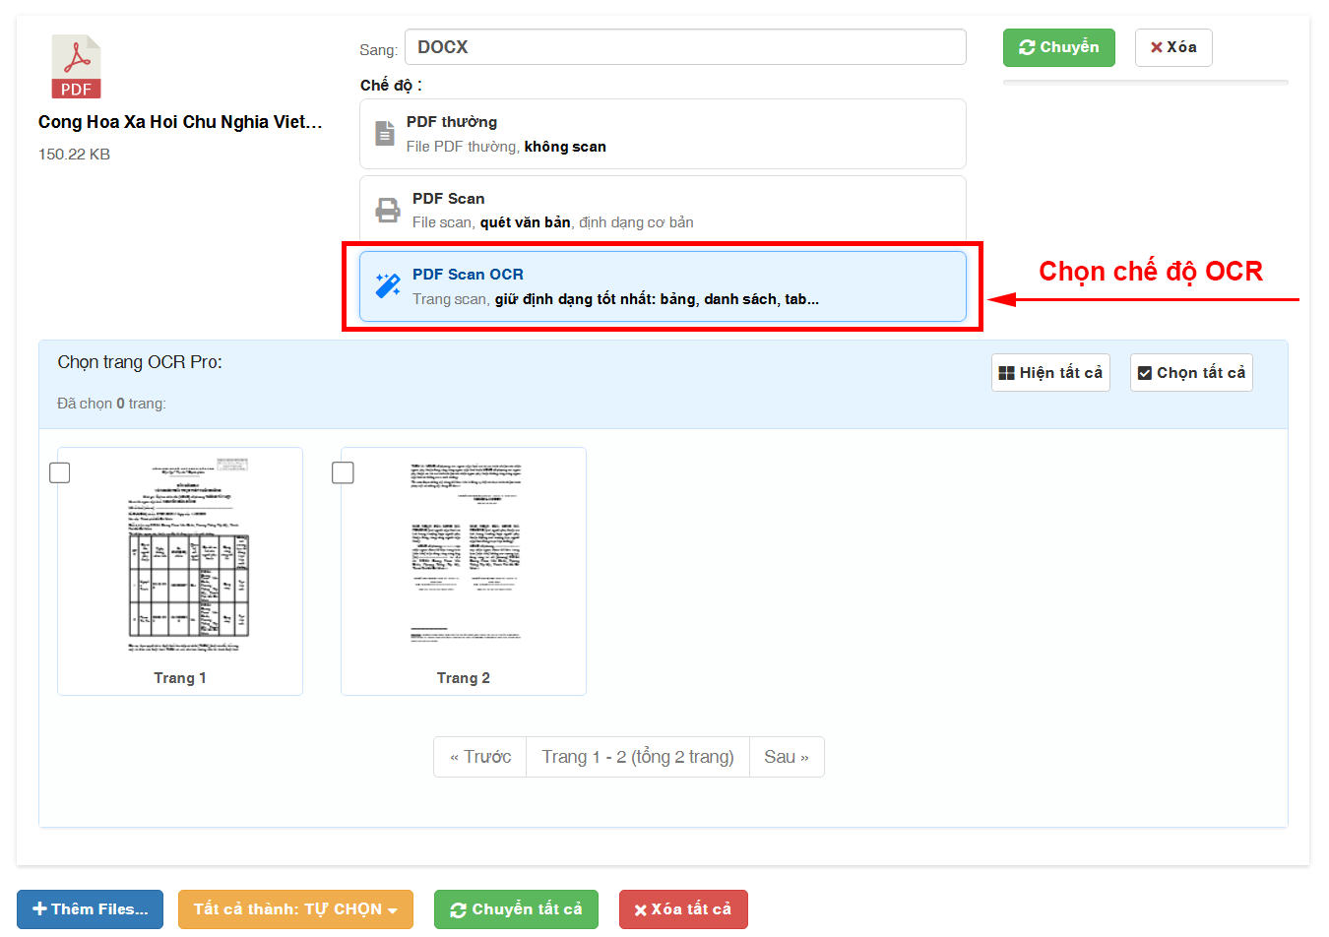Go to previous page with « Trước
1329x937 pixels.
480,757
